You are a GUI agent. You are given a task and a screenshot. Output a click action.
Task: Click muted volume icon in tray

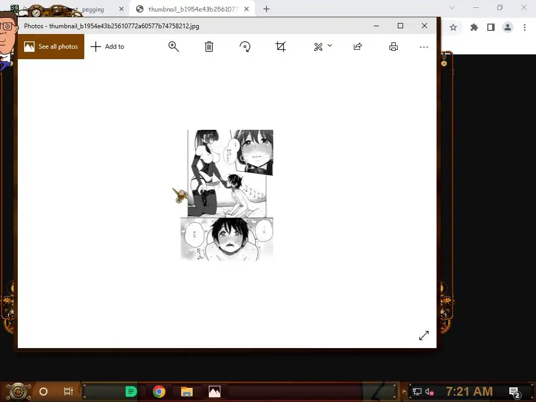(x=429, y=392)
